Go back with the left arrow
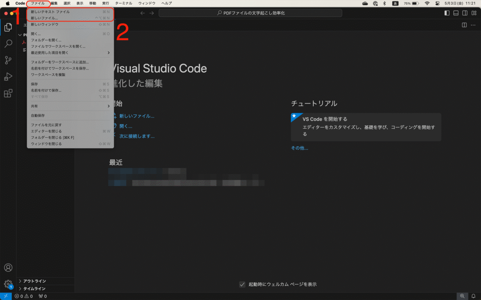Viewport: 481px width, 300px height. [143, 13]
